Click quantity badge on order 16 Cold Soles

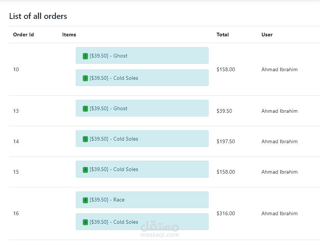85,222
